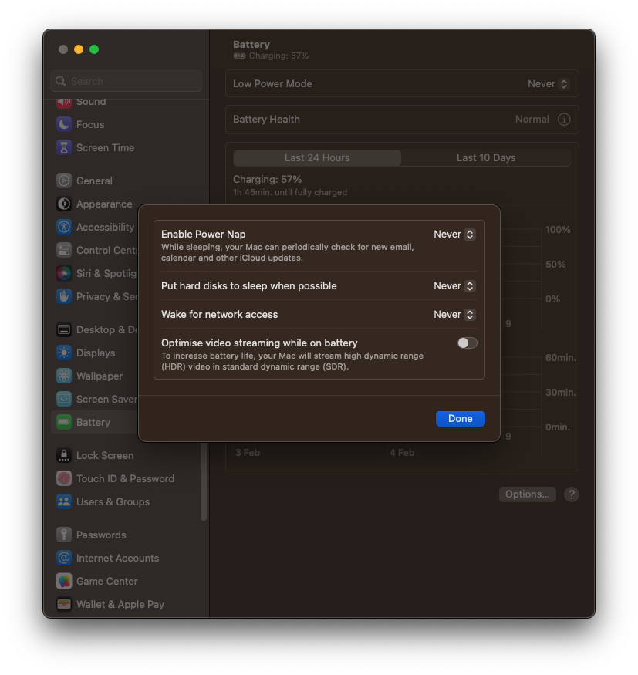Click the Search field in sidebar
Viewport: 638px width, 675px height.
pyautogui.click(x=127, y=81)
